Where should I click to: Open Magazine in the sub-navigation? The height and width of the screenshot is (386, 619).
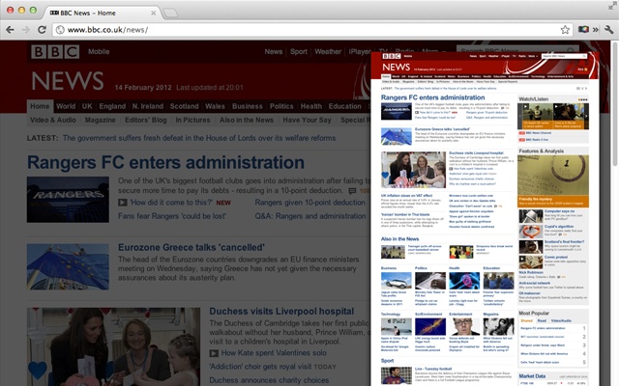101,120
